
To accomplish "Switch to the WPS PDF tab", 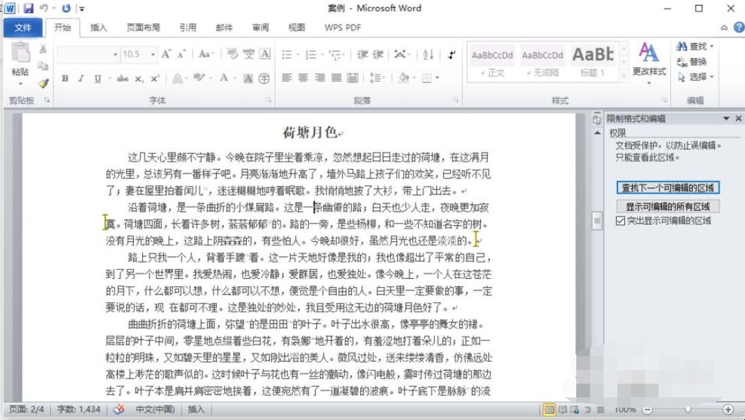I will pos(342,27).
